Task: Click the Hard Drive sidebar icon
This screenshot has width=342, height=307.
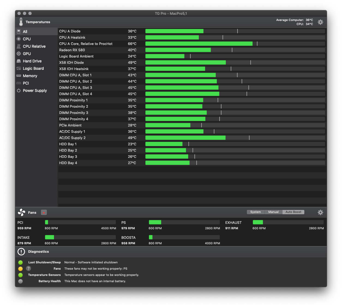Action: tap(19, 61)
